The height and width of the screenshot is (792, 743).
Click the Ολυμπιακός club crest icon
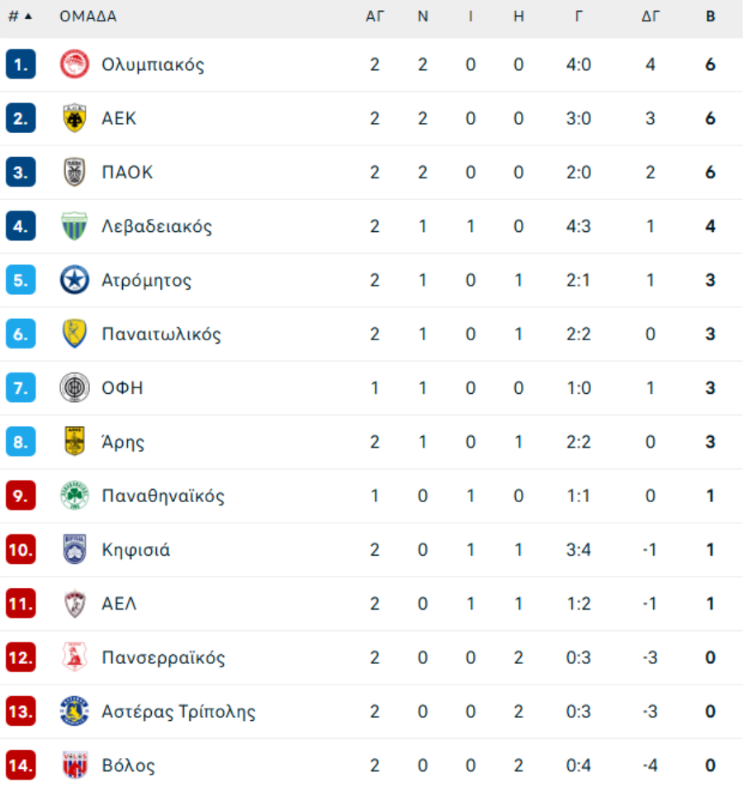pos(74,64)
